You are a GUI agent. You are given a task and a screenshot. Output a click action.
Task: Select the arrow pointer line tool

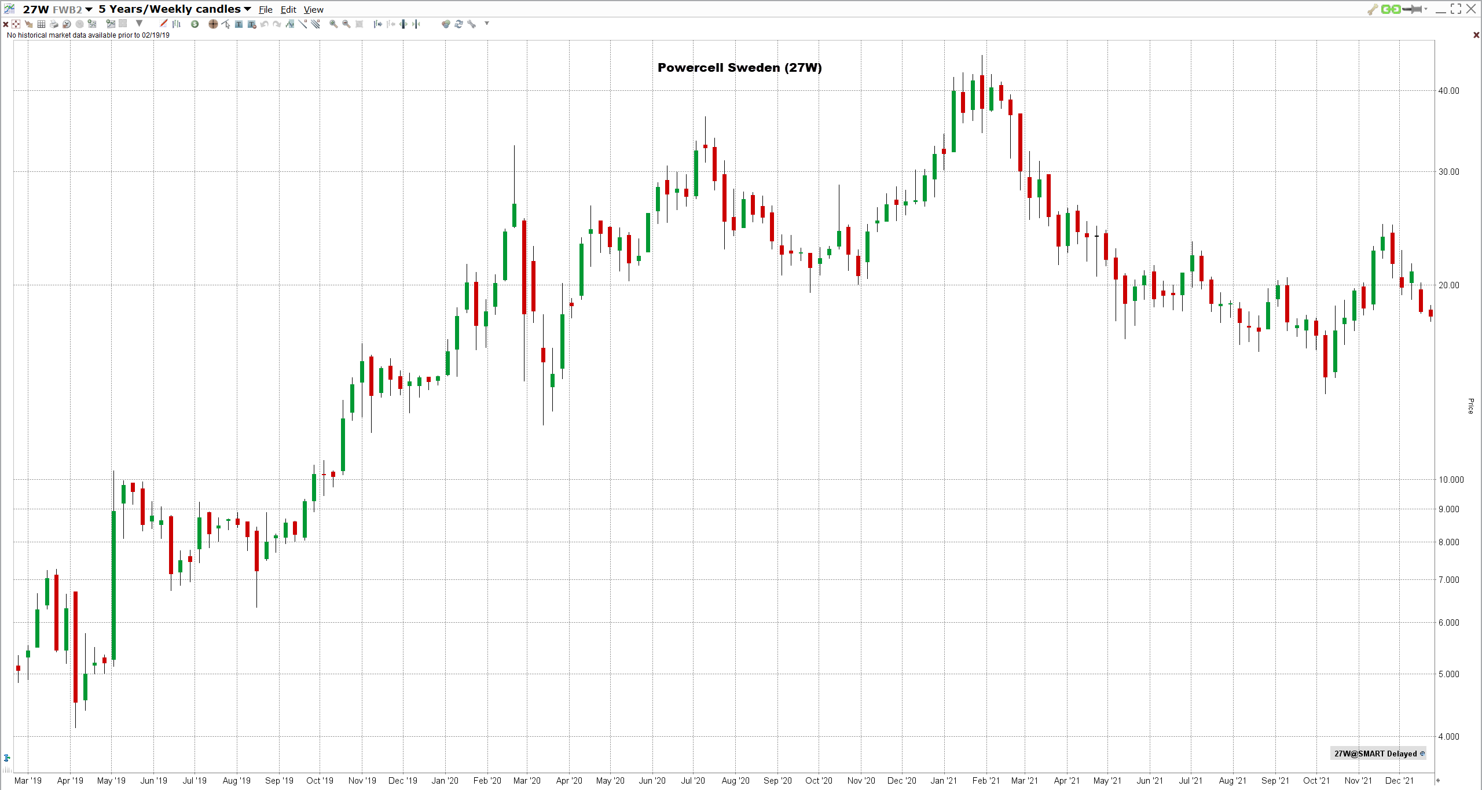226,24
